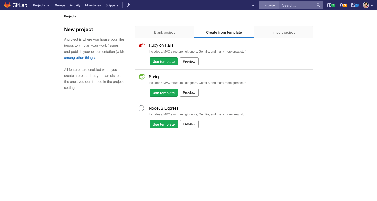Expand the Projects navigation dropdown
377x201 pixels.
41,5
